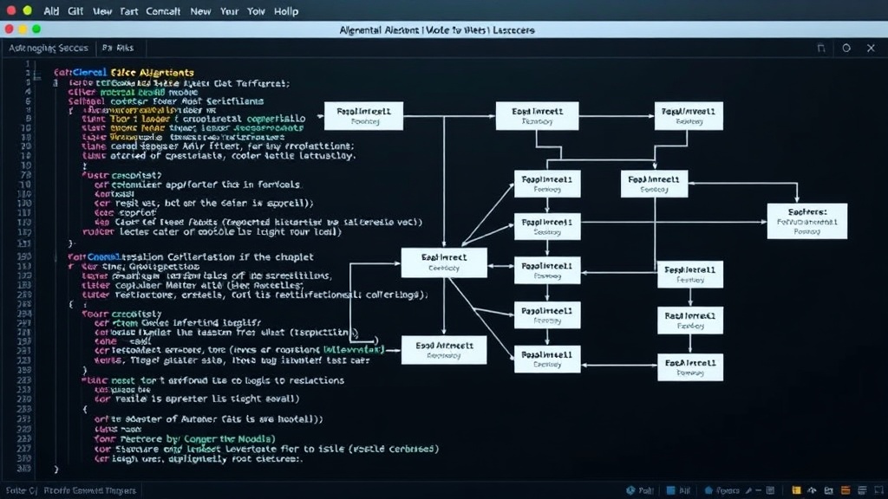Click the Sochrers diagram node on far right
The image size is (888, 499).
pyautogui.click(x=807, y=221)
